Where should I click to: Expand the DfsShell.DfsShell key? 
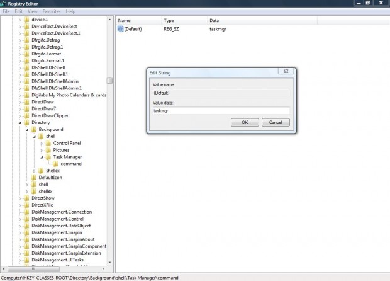click(20, 68)
